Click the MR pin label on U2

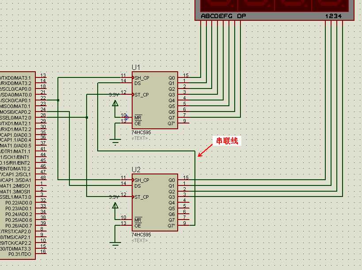click(138, 220)
